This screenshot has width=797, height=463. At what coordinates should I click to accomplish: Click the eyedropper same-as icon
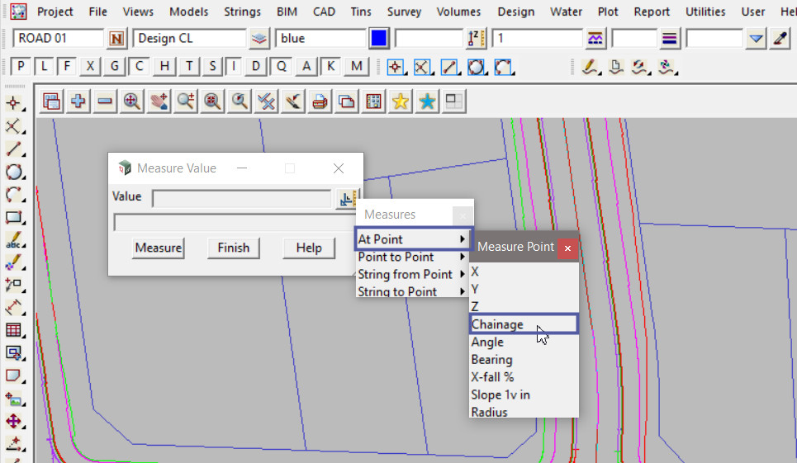[x=780, y=39]
